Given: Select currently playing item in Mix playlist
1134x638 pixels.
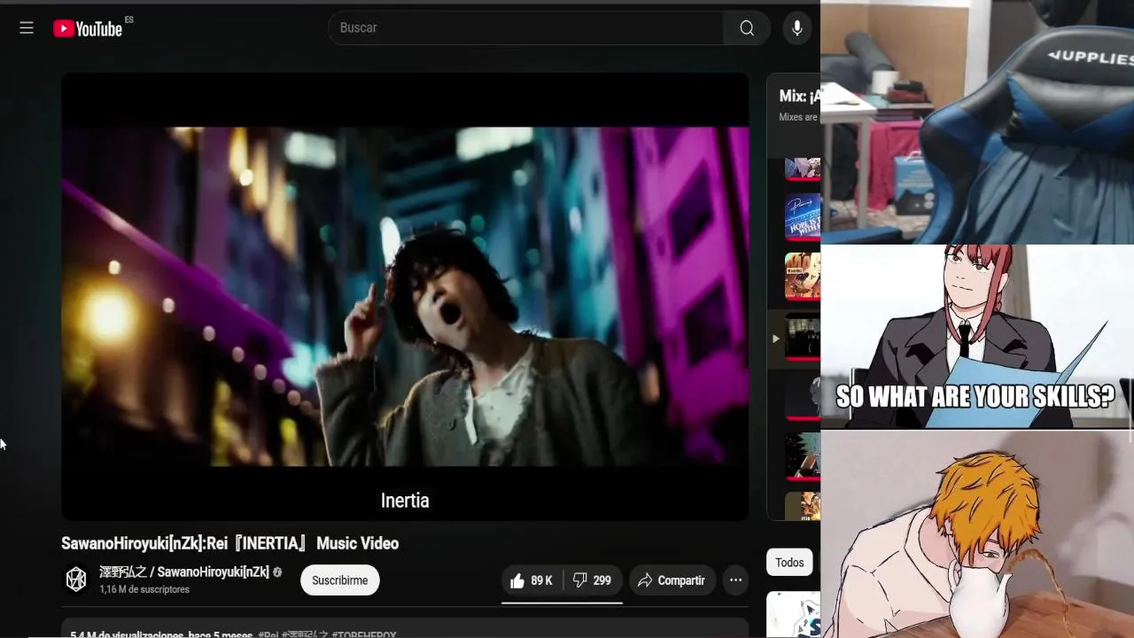Looking at the screenshot, I should point(794,338).
